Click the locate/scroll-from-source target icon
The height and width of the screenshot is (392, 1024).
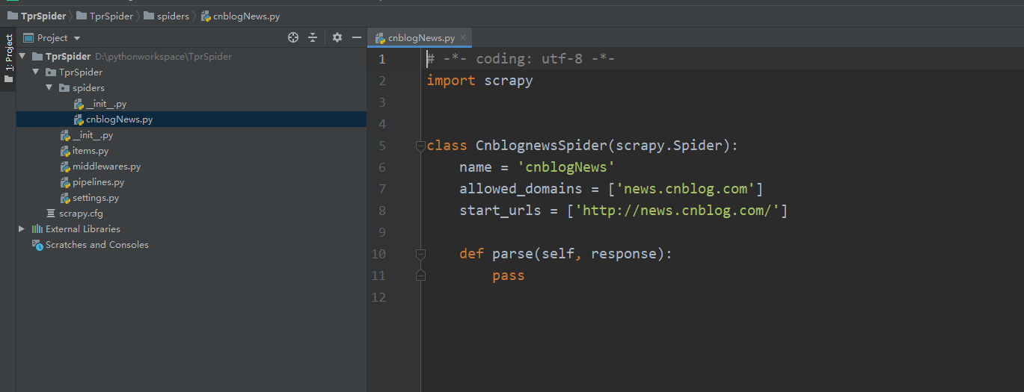tap(293, 37)
